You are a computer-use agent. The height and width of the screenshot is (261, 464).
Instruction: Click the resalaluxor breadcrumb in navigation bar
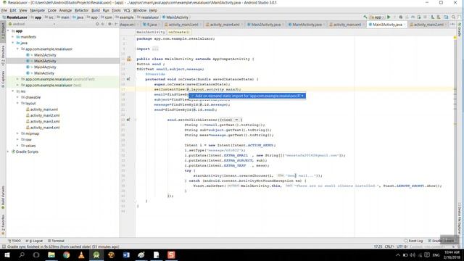[x=148, y=17]
